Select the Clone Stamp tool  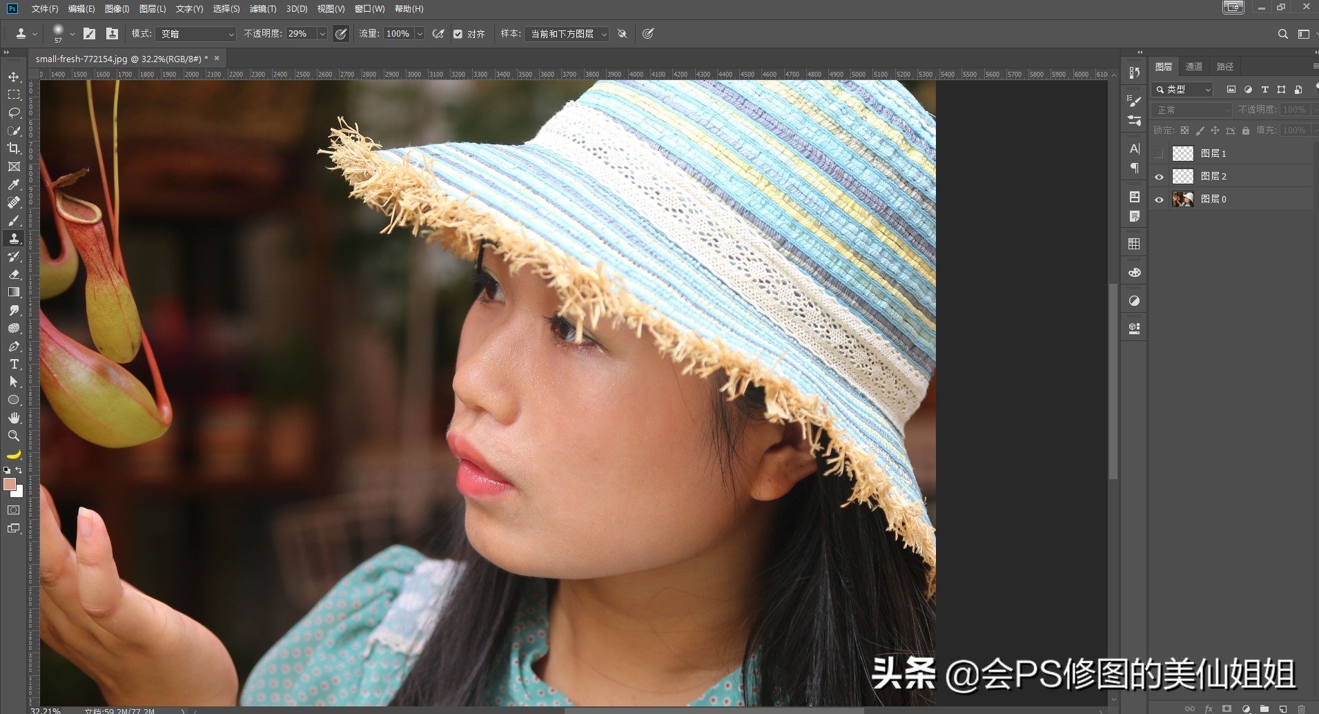14,238
